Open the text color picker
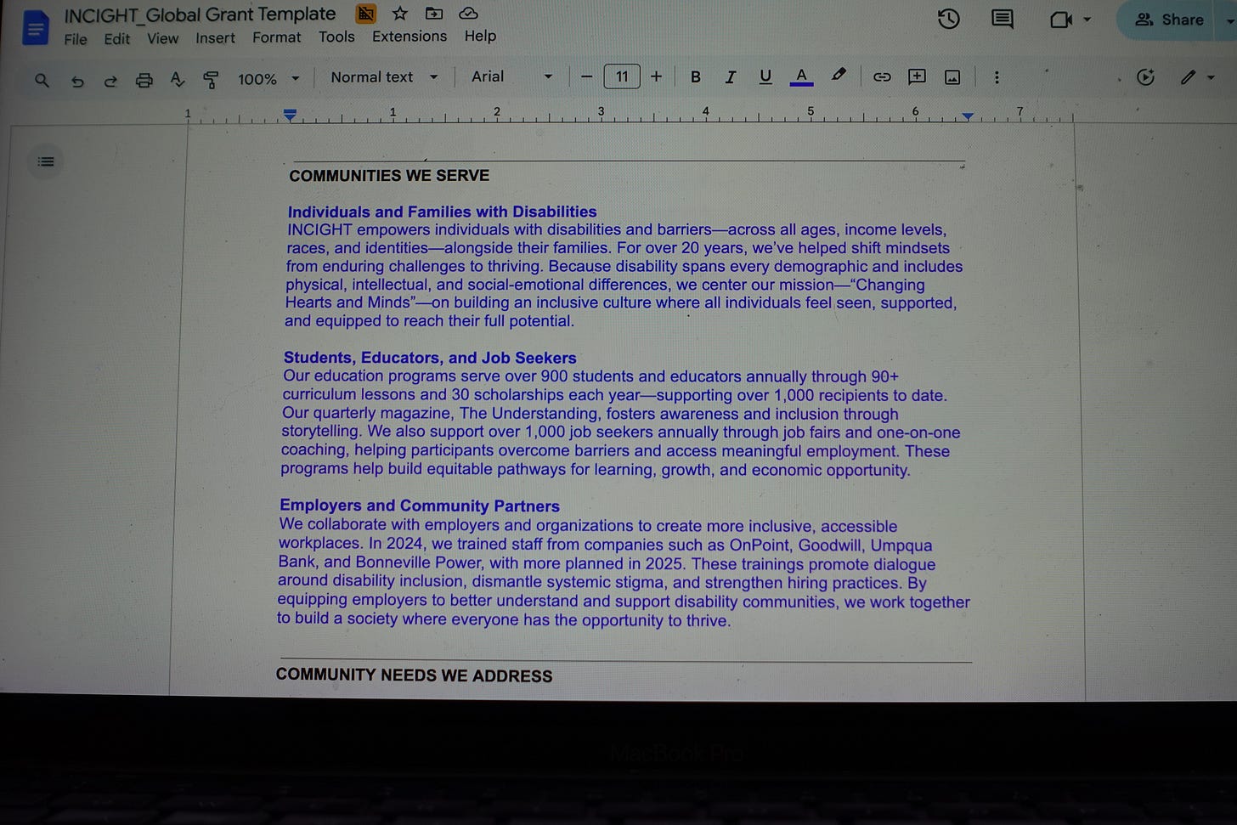 click(x=801, y=76)
